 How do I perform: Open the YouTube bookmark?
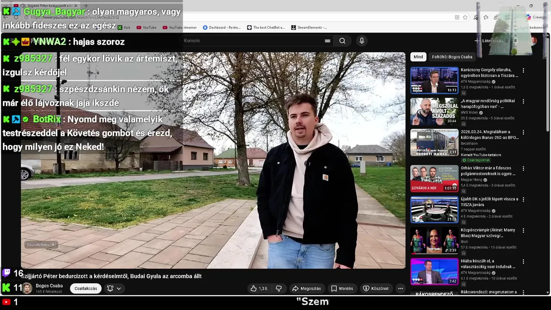tap(146, 28)
